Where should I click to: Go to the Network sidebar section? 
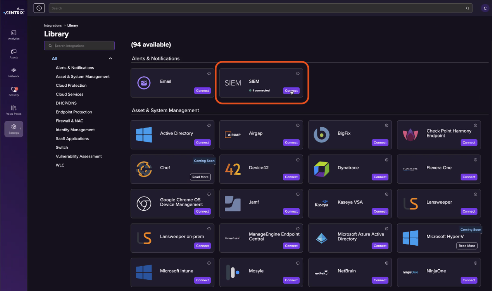click(14, 72)
